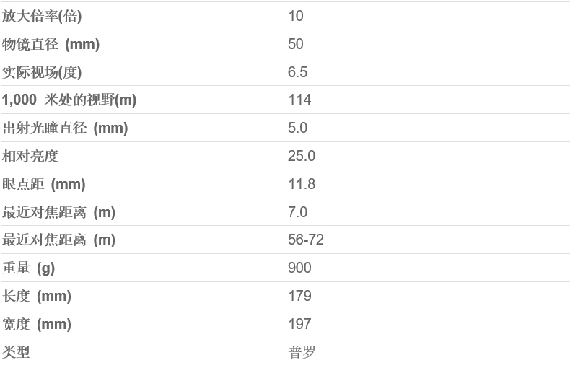Select the weight value 900
Viewport: 570px width, 368px height.
[x=299, y=268]
